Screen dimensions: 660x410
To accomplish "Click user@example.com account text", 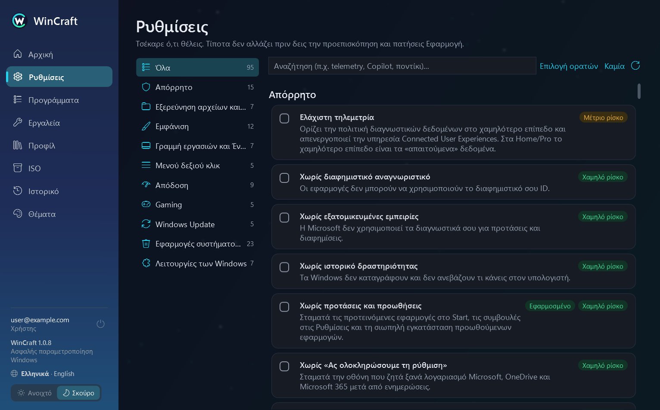I will pos(40,320).
